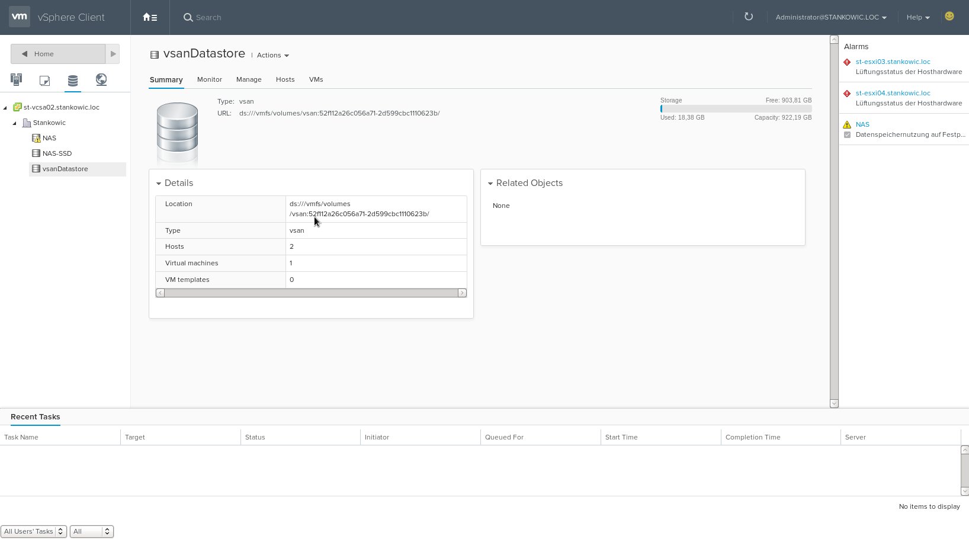Sort by Completion Time column header

781,437
